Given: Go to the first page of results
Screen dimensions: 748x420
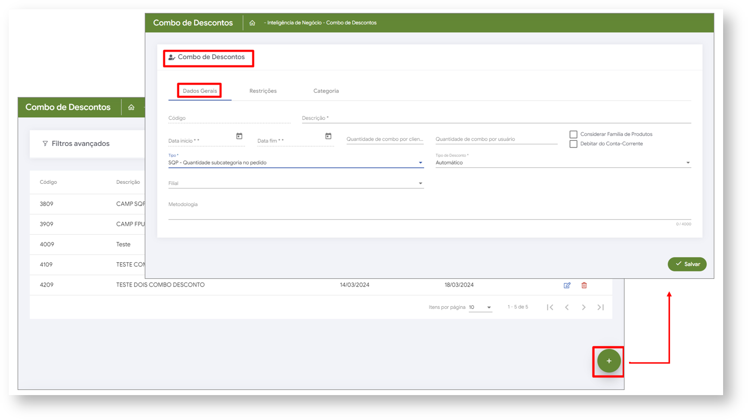Looking at the screenshot, I should pos(550,307).
